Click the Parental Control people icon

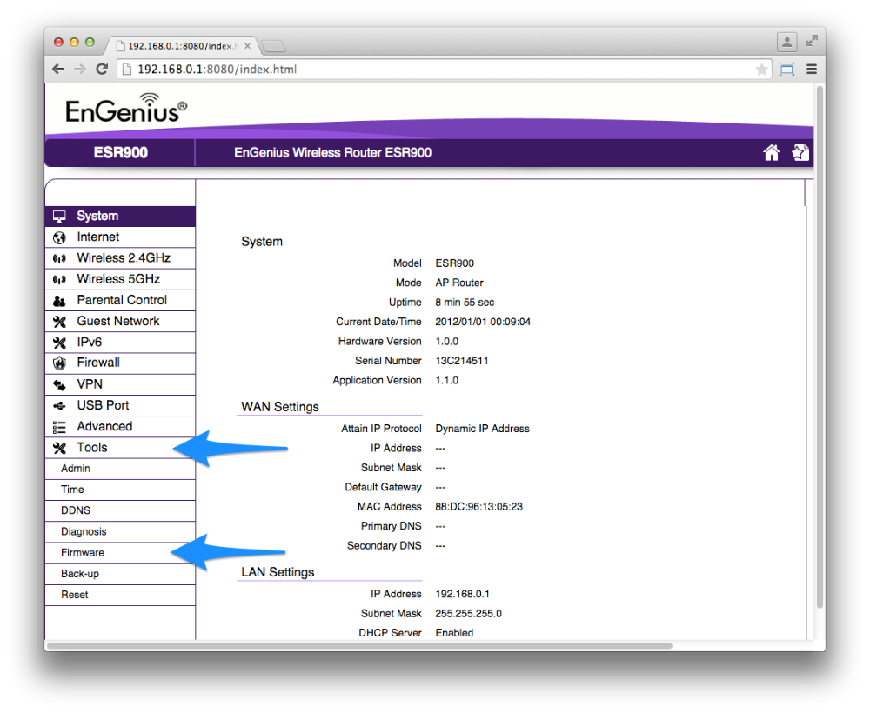(x=59, y=301)
